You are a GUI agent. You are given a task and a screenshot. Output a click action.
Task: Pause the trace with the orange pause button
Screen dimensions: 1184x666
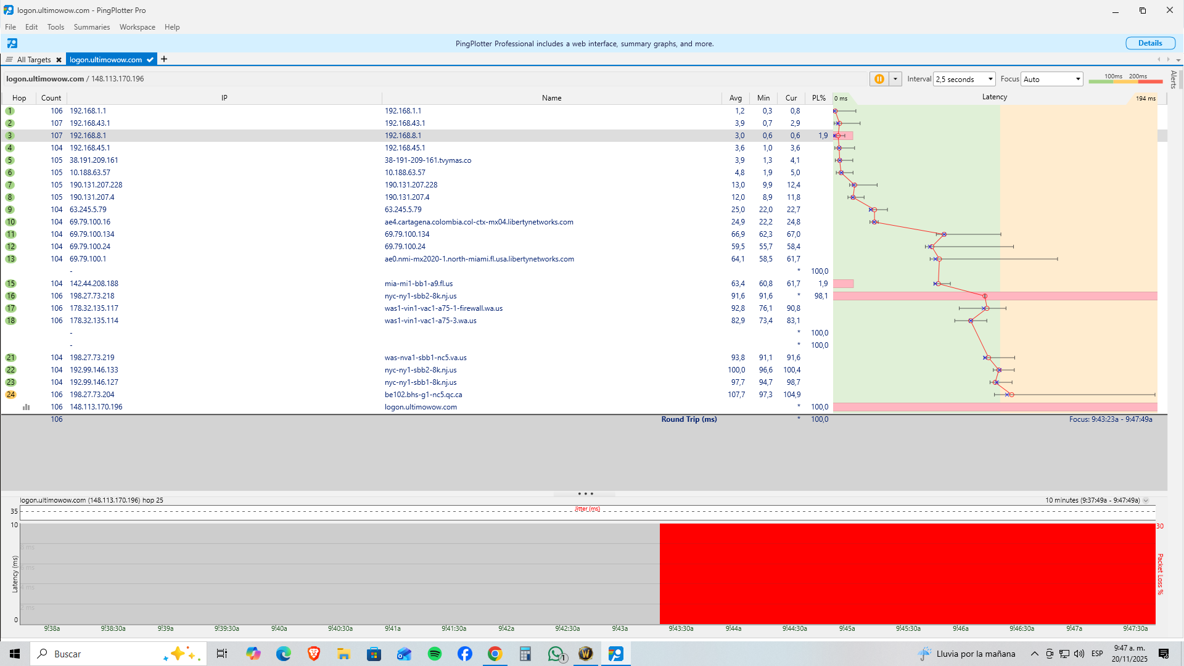click(x=879, y=79)
